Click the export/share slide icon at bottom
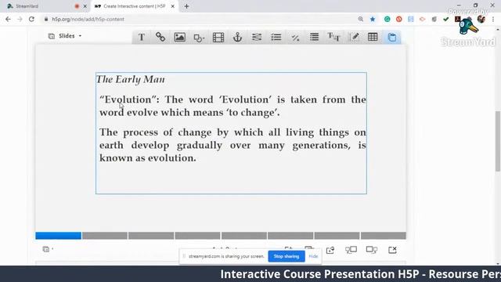 click(330, 250)
